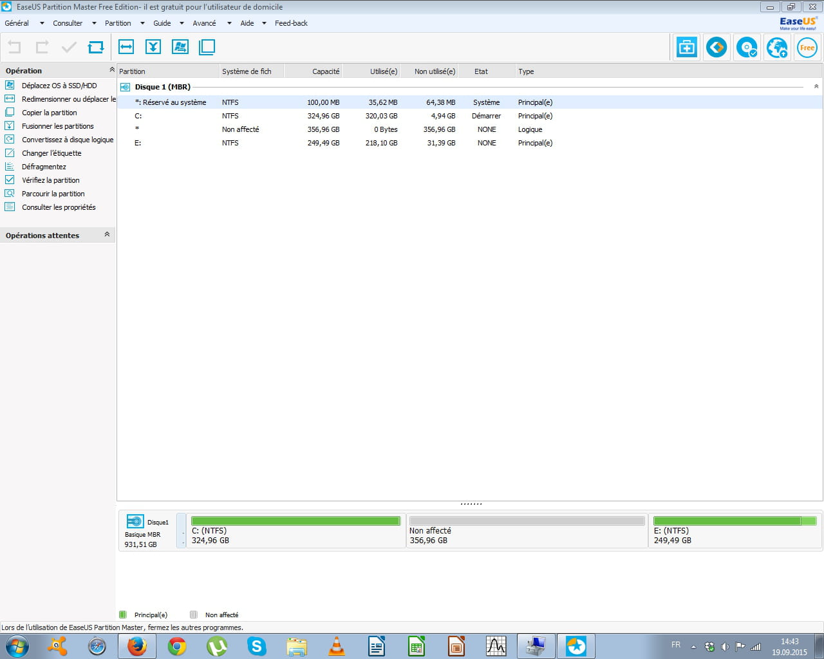Sort by the Non utilisé(e) column header
The height and width of the screenshot is (659, 824).
click(x=429, y=71)
